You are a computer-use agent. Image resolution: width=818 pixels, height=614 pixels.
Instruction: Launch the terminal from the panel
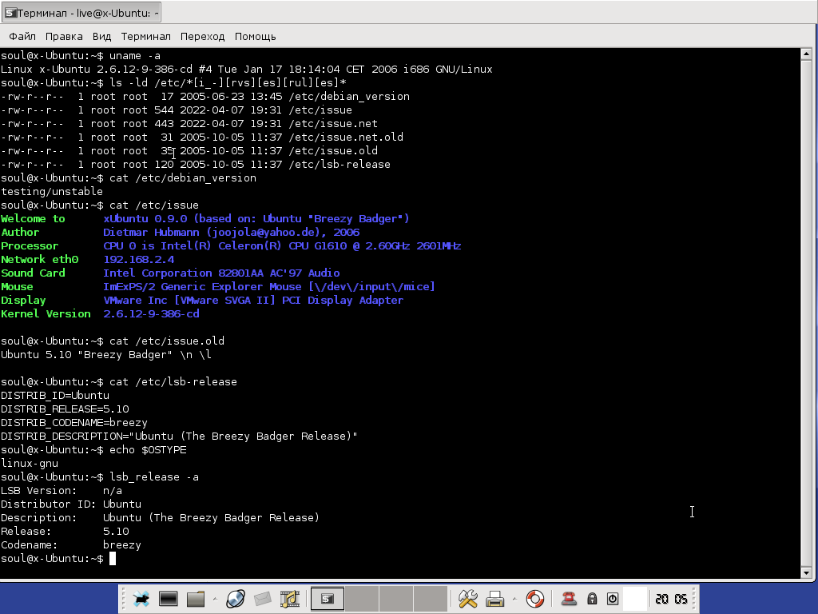(x=168, y=598)
